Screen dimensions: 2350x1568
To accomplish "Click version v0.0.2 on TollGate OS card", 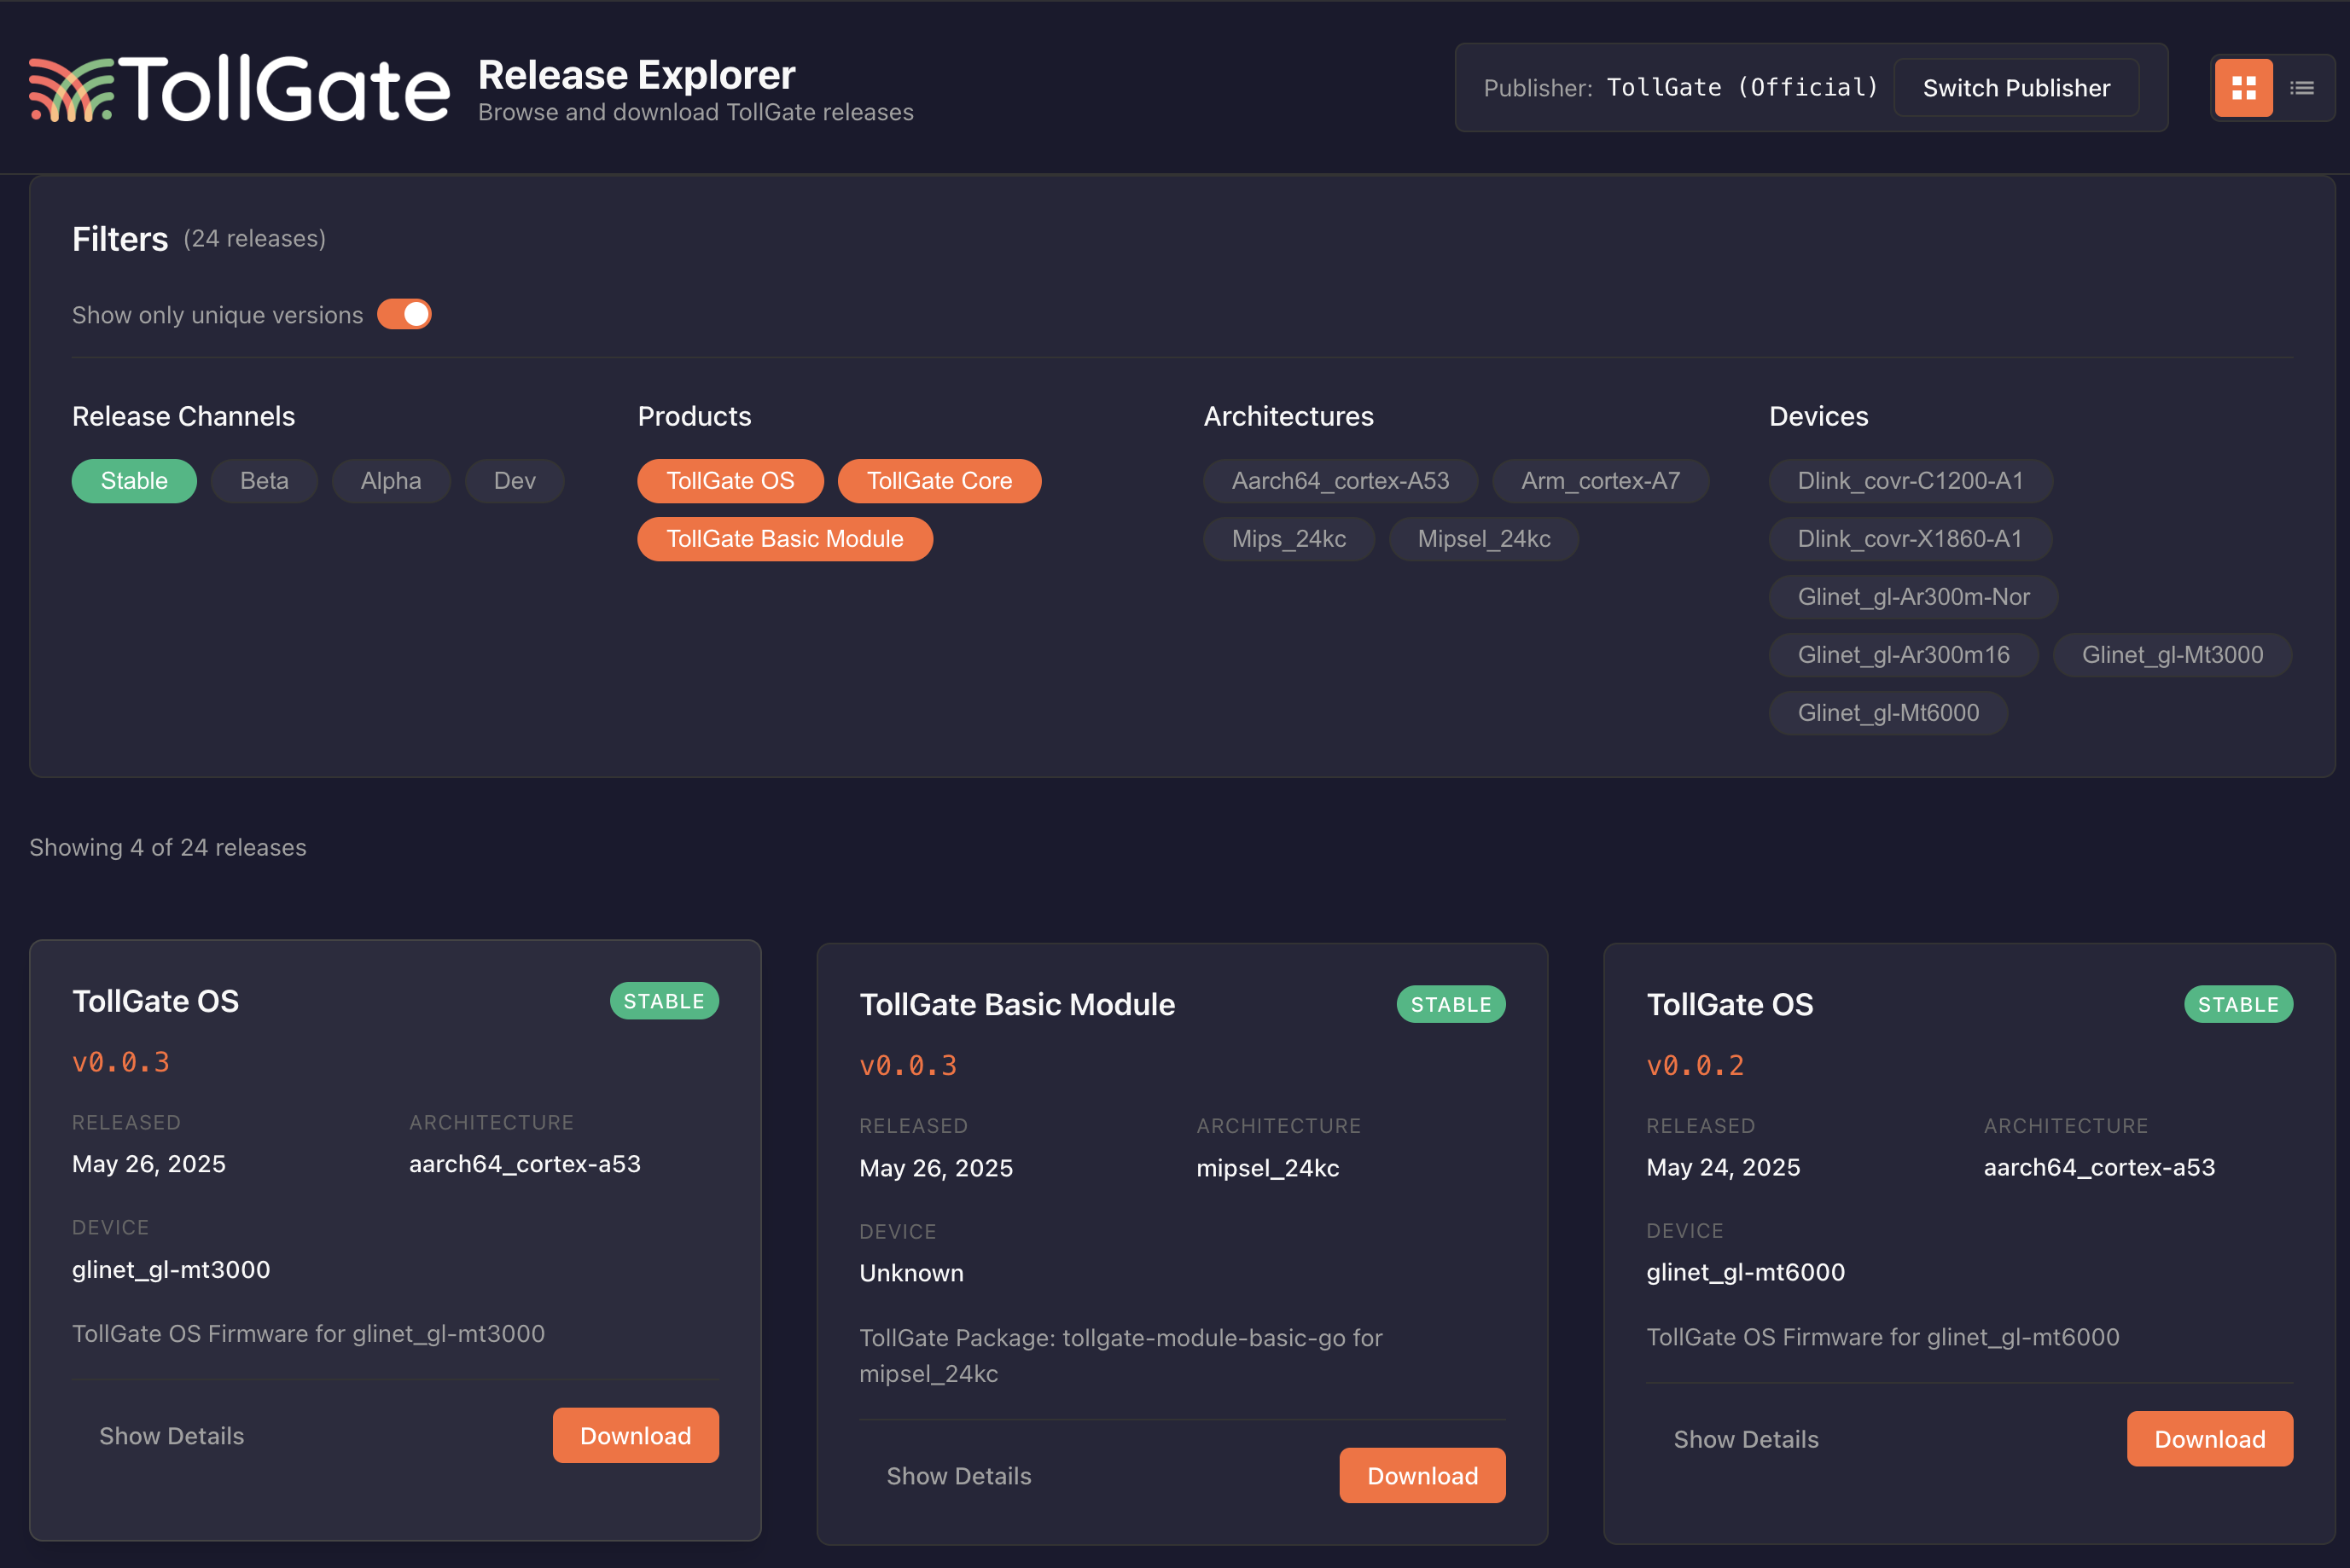I will click(1695, 1066).
